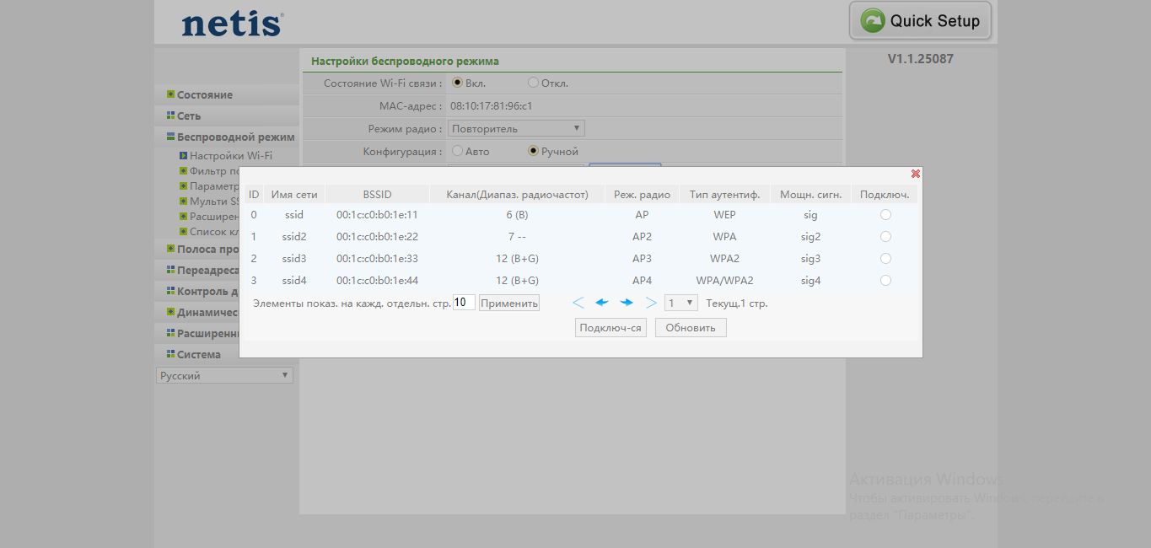
Task: Click the ssid3 network name
Action: 294,259
